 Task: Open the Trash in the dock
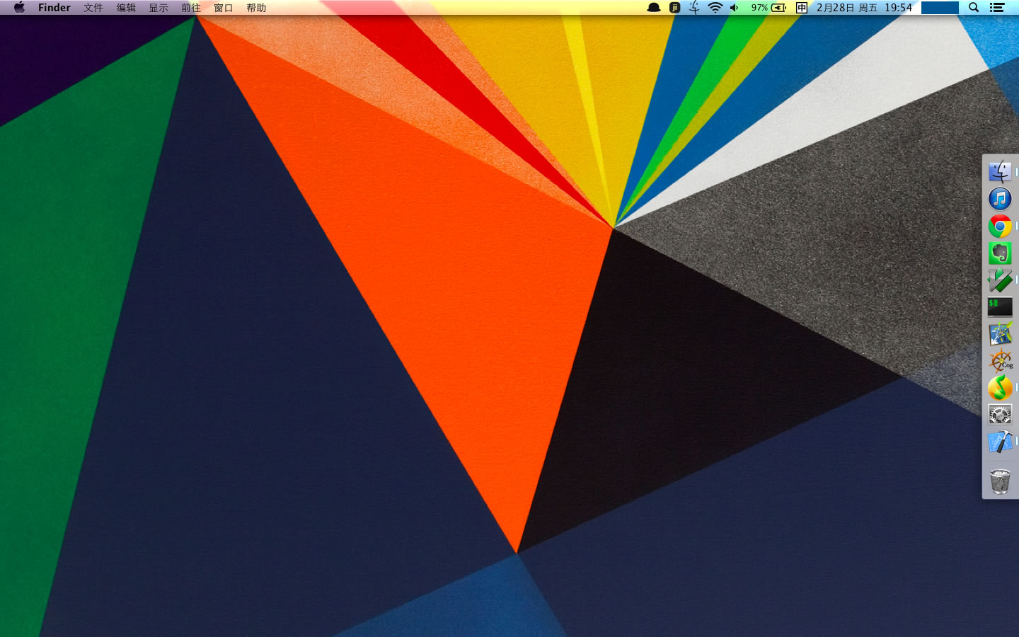point(1000,481)
